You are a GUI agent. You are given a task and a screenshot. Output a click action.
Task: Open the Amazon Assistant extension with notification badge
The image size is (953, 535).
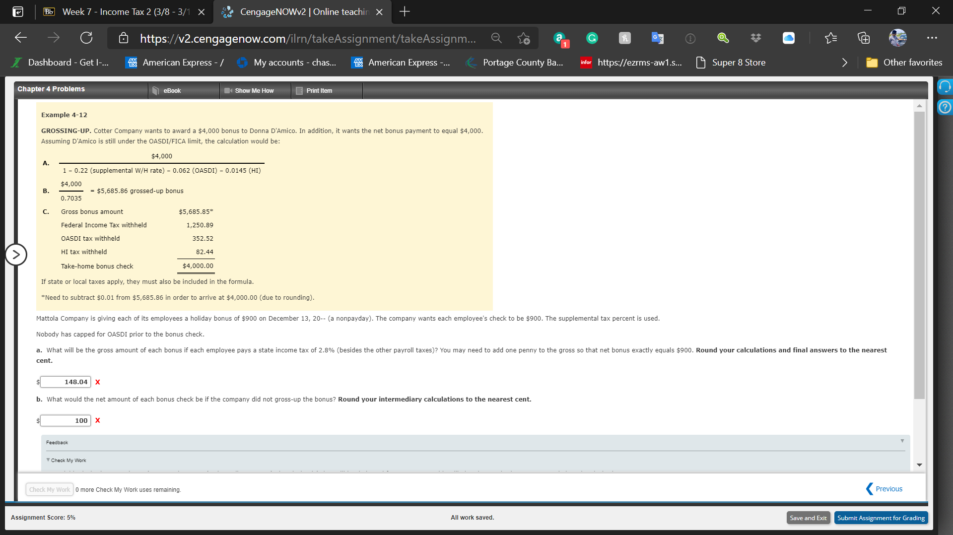pos(560,38)
